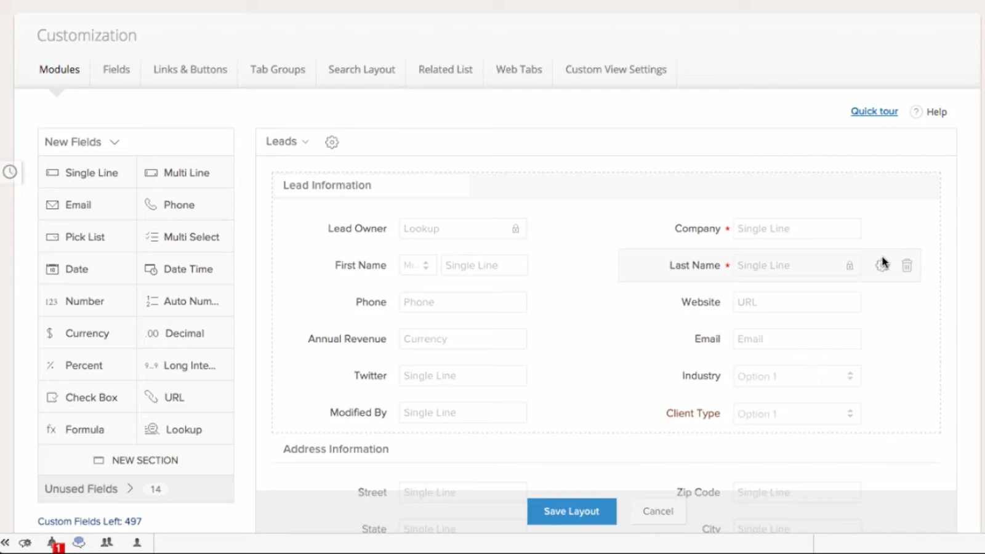985x554 pixels.
Task: Open field settings gear next to Last Name
Action: (x=881, y=265)
